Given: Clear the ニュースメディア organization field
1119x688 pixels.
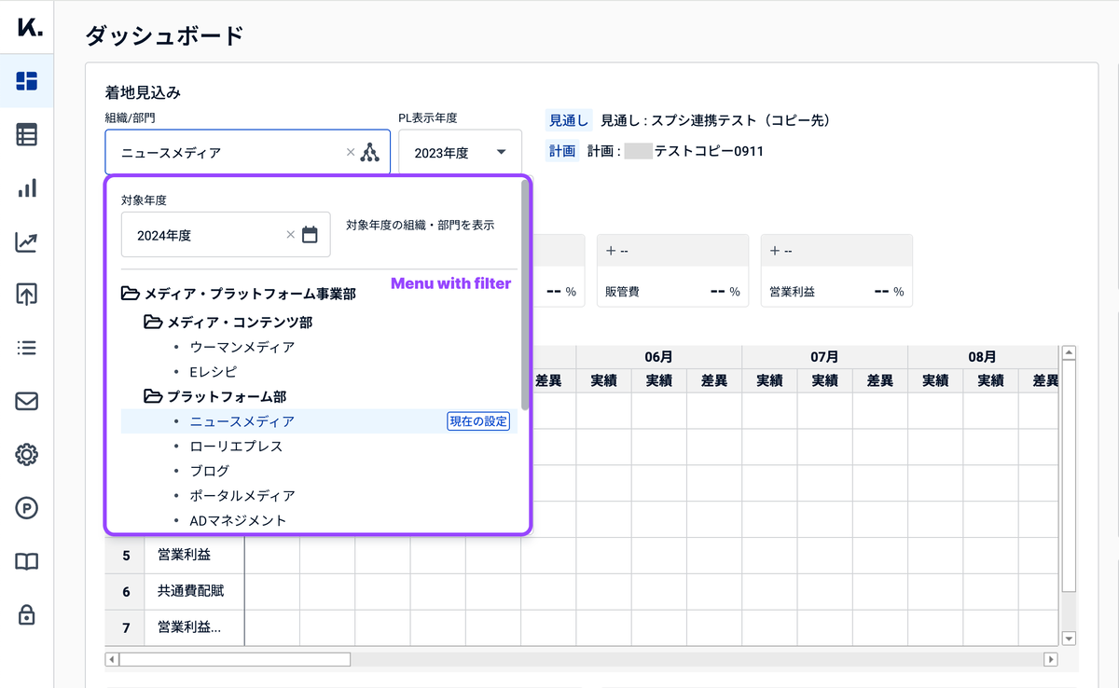Looking at the screenshot, I should pos(351,152).
